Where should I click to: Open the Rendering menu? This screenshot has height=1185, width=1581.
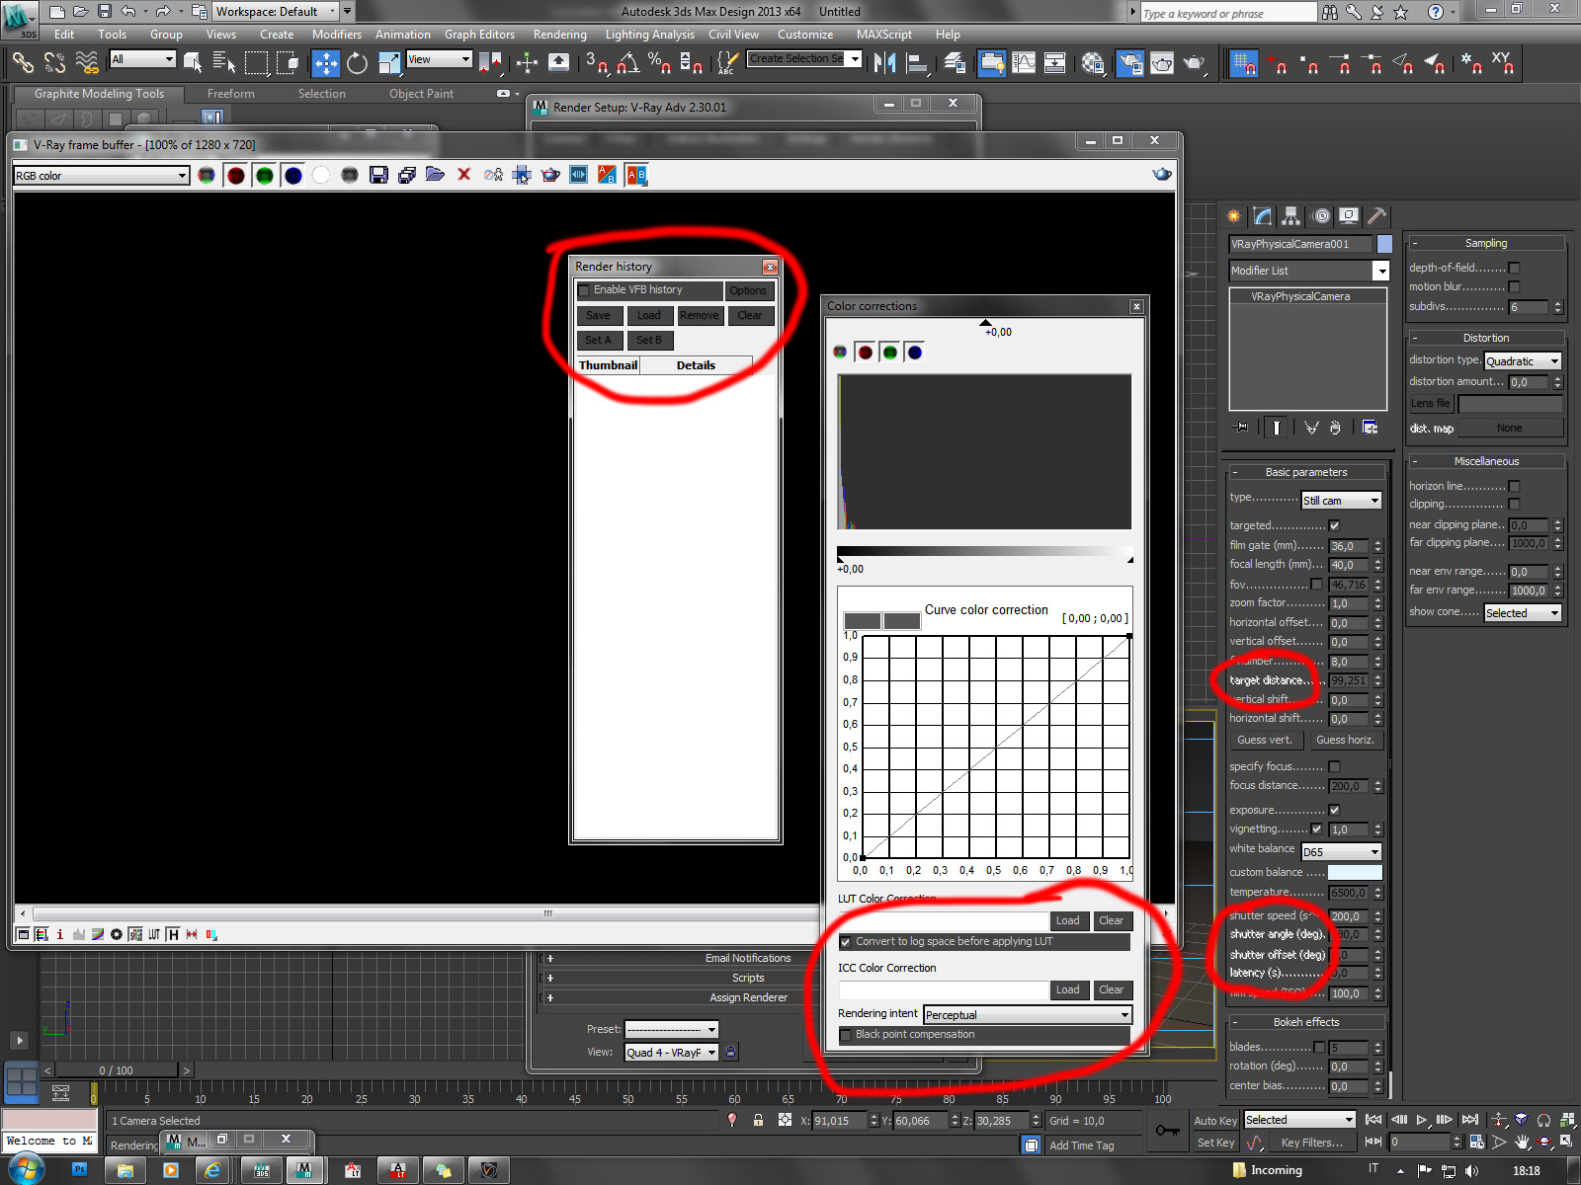(x=559, y=35)
